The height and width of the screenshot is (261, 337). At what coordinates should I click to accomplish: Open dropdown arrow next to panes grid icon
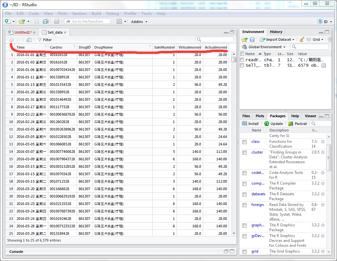[125, 22]
